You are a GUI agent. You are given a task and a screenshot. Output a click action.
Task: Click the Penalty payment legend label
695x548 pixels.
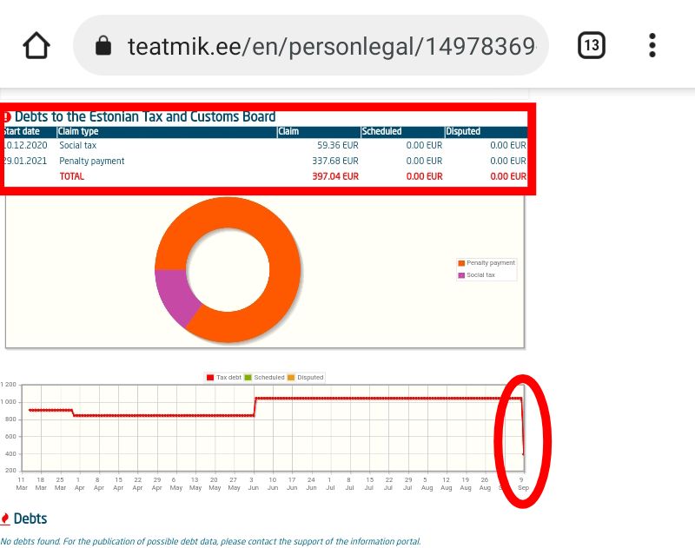pyautogui.click(x=491, y=263)
